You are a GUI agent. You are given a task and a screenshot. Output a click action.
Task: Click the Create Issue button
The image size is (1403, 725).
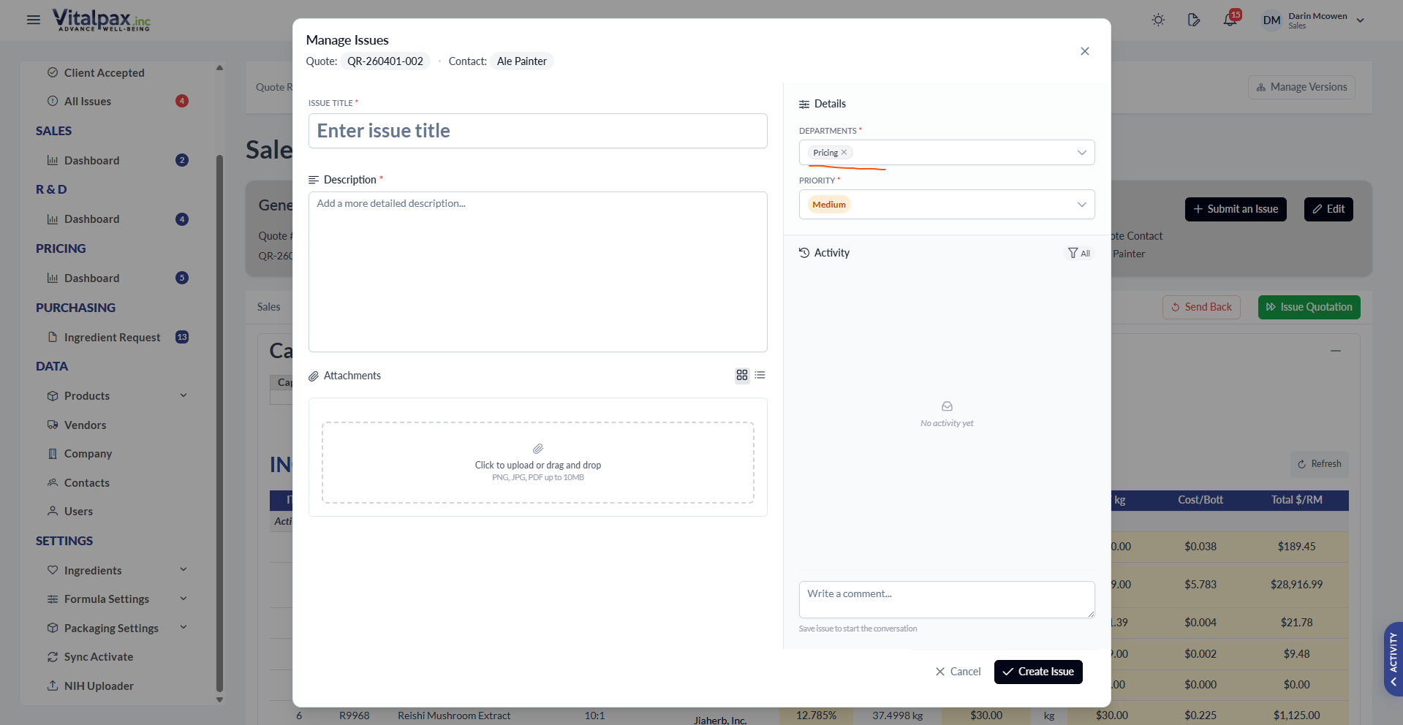click(1037, 671)
